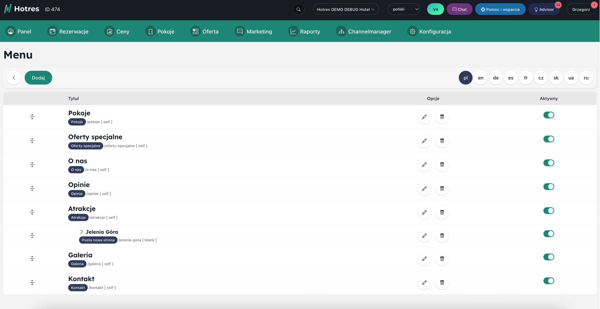Viewport: 600px width, 309px height.
Task: Open the Grzegorz user account menu
Action: point(581,9)
